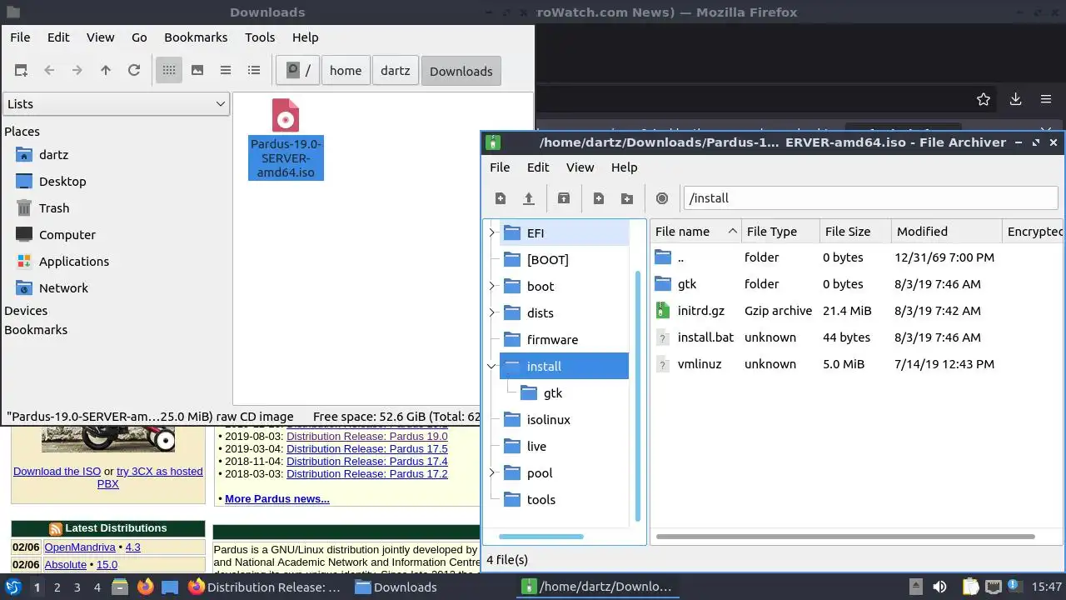Switch file manager to icon view
This screenshot has height=600, width=1066.
[169, 71]
